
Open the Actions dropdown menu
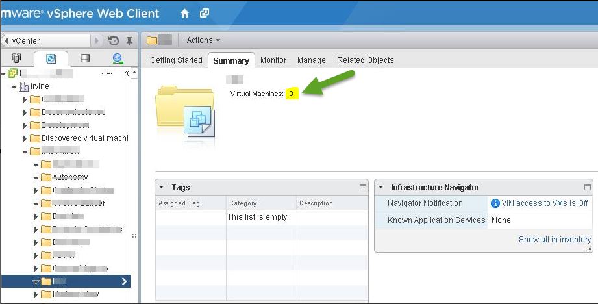203,40
